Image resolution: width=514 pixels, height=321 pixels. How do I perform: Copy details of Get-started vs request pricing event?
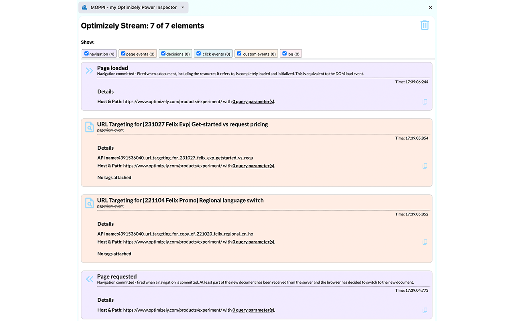tap(425, 166)
